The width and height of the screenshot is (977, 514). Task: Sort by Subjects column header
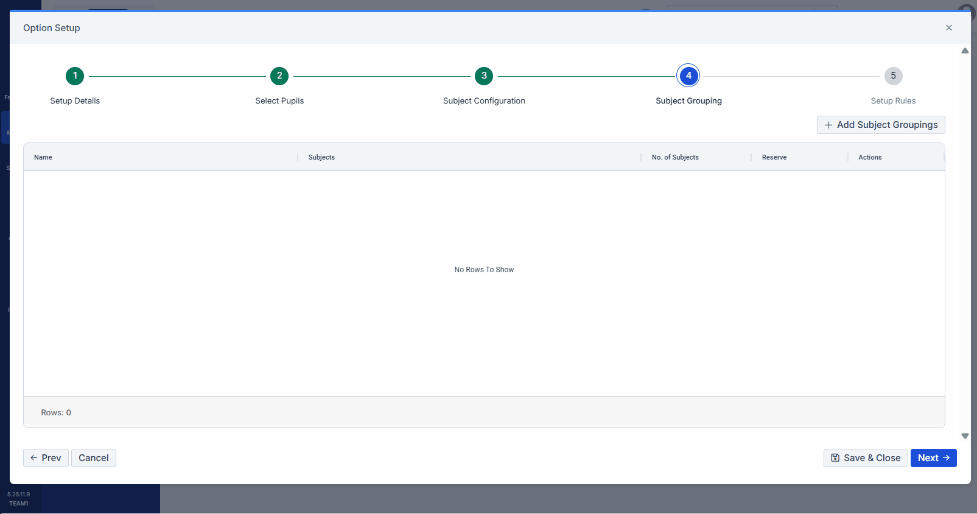[x=321, y=157]
